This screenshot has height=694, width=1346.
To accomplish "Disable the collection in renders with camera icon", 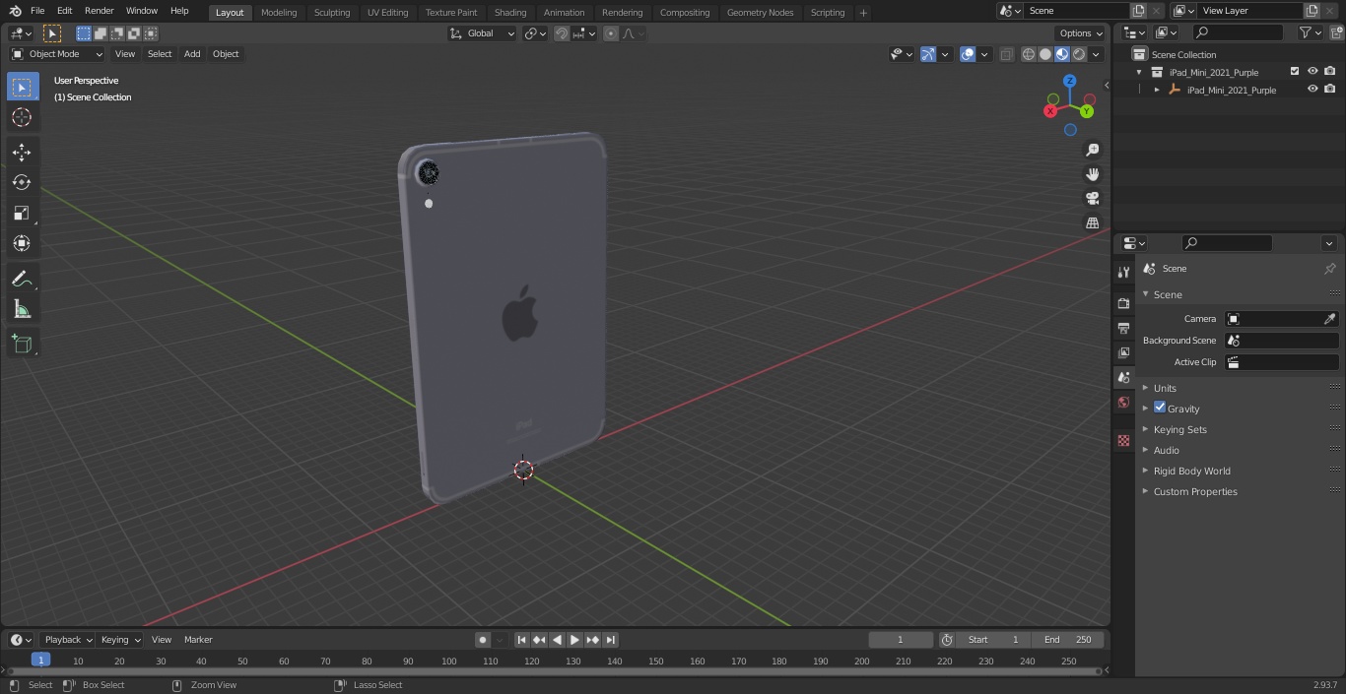I will tap(1330, 72).
